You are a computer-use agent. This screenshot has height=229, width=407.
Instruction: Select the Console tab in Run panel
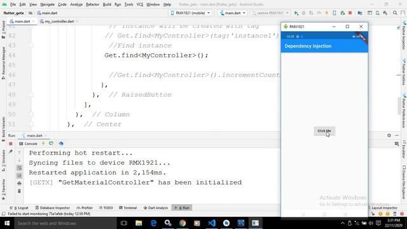[28, 144]
